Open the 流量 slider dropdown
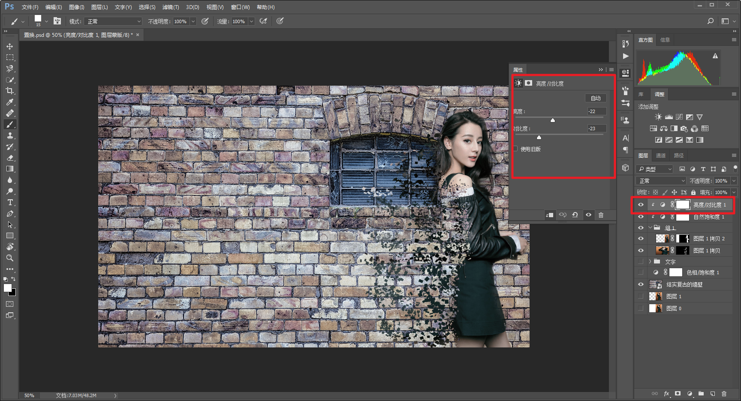Viewport: 741px width, 401px height. (x=251, y=21)
